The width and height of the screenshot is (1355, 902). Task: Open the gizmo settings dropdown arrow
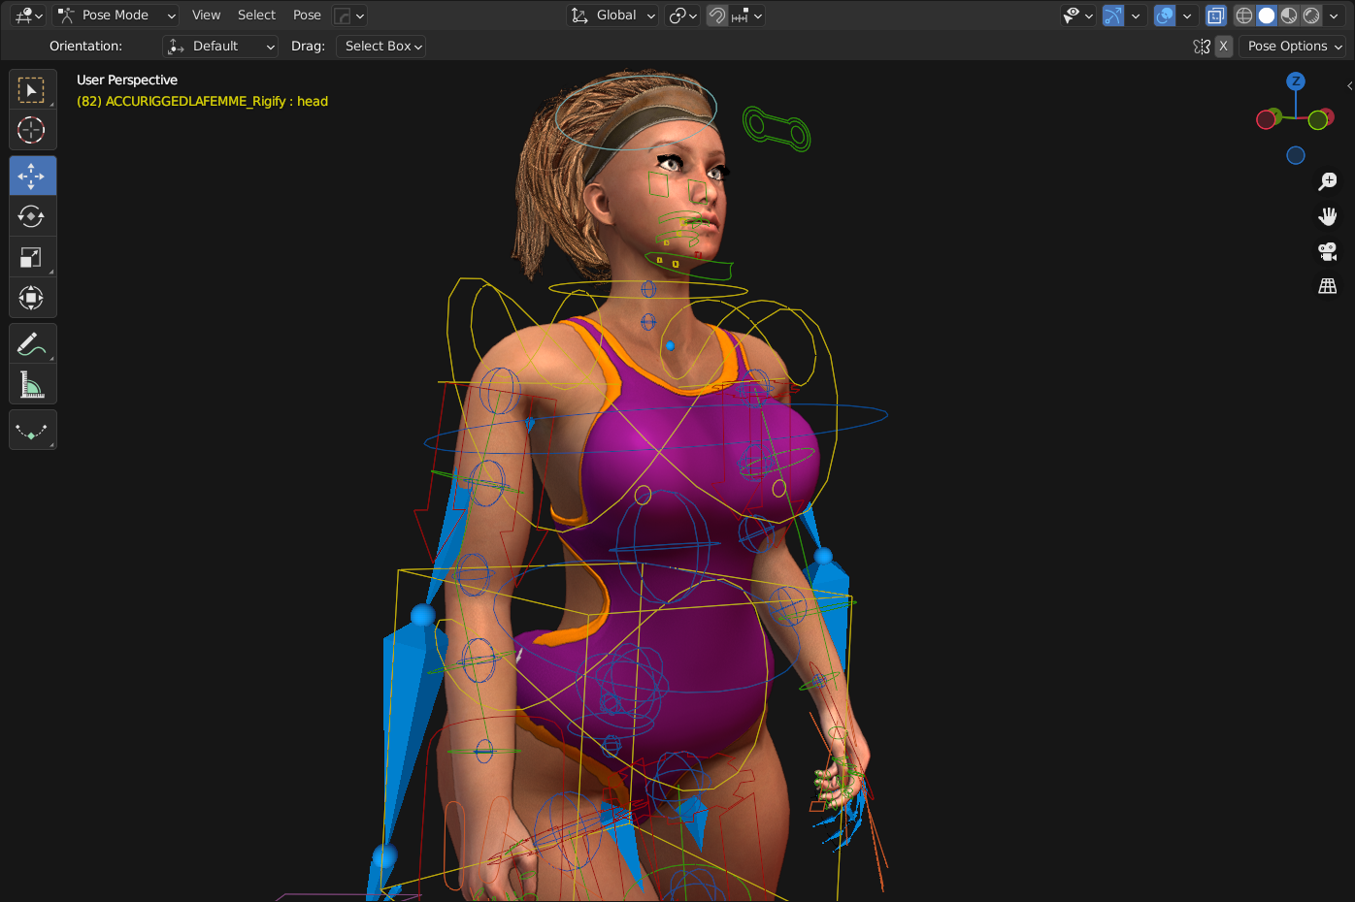1136,16
